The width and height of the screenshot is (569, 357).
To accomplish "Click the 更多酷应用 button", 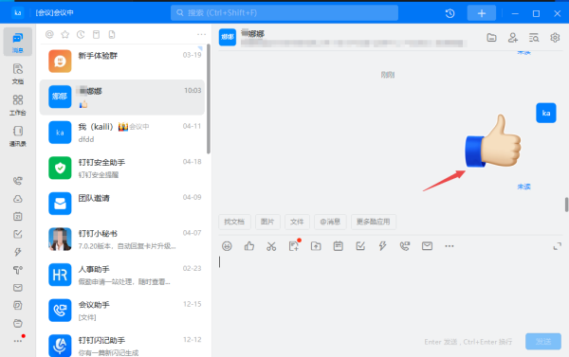I will coord(373,222).
